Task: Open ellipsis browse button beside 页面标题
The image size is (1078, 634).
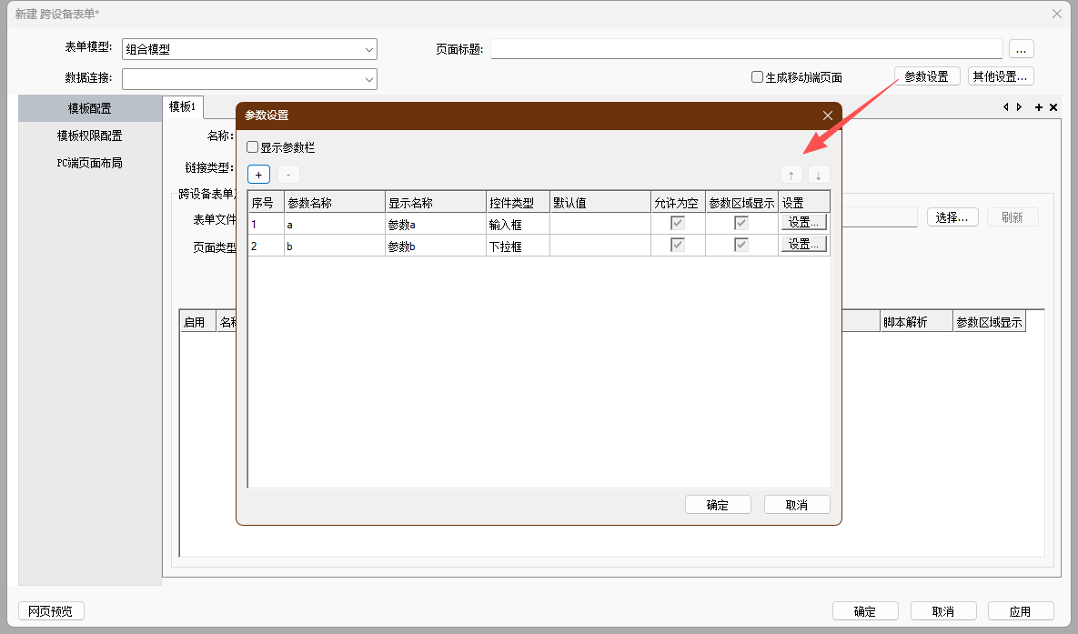Action: pyautogui.click(x=1021, y=49)
